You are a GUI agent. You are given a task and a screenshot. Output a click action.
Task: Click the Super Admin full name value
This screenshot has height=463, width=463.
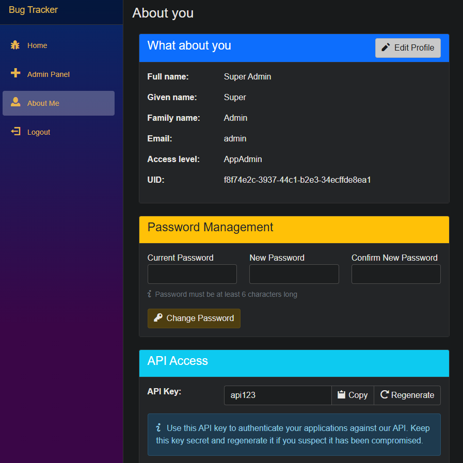247,76
